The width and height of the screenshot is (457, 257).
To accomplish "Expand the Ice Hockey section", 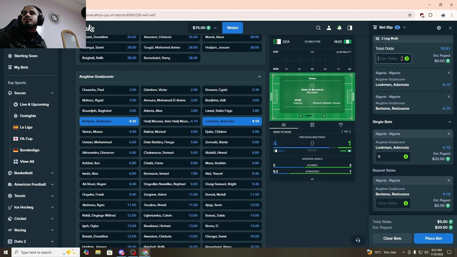I will (x=52, y=207).
